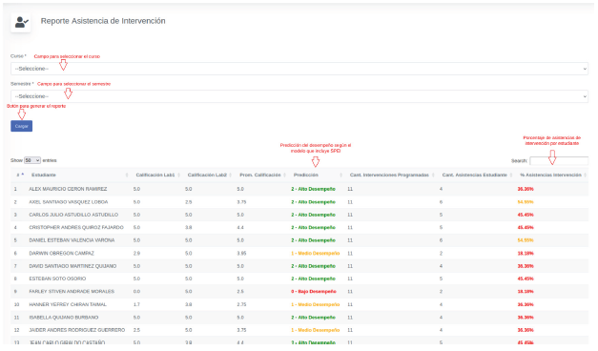Click Medio Desempeño prediction for Hanner Chiran
Image resolution: width=598 pixels, height=351 pixels.
(x=315, y=304)
